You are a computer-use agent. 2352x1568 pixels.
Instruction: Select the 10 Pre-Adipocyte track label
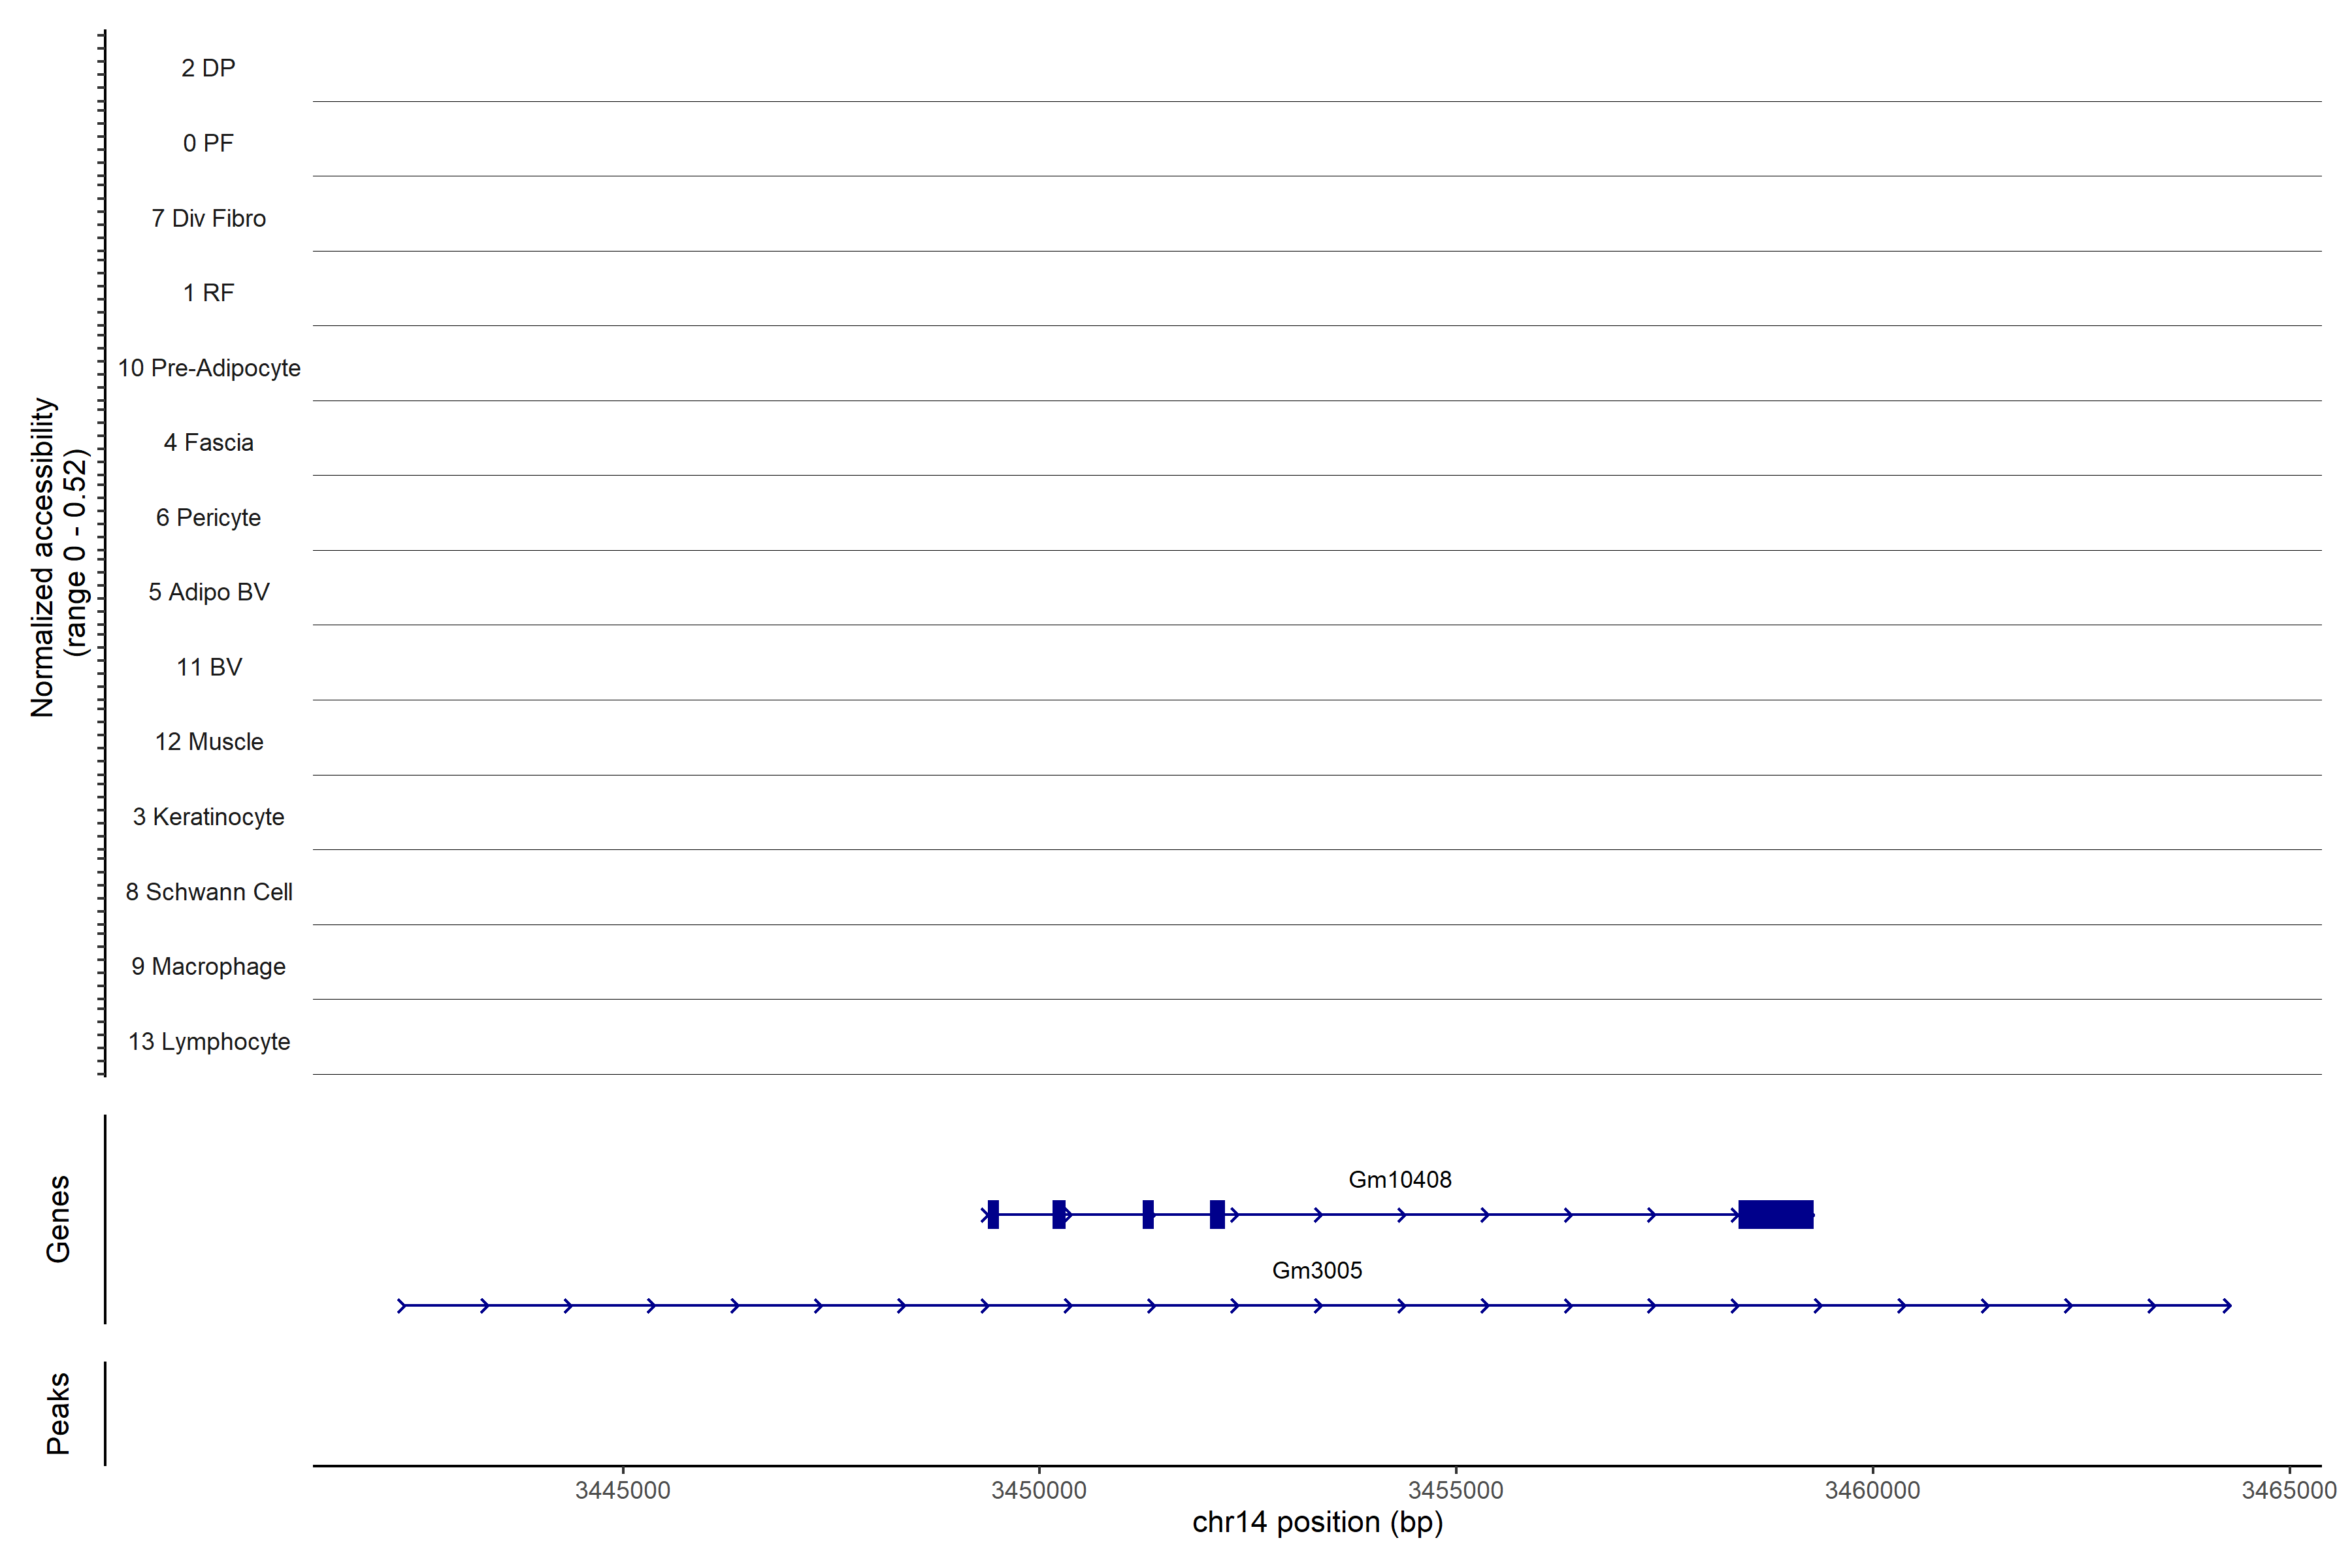point(208,368)
